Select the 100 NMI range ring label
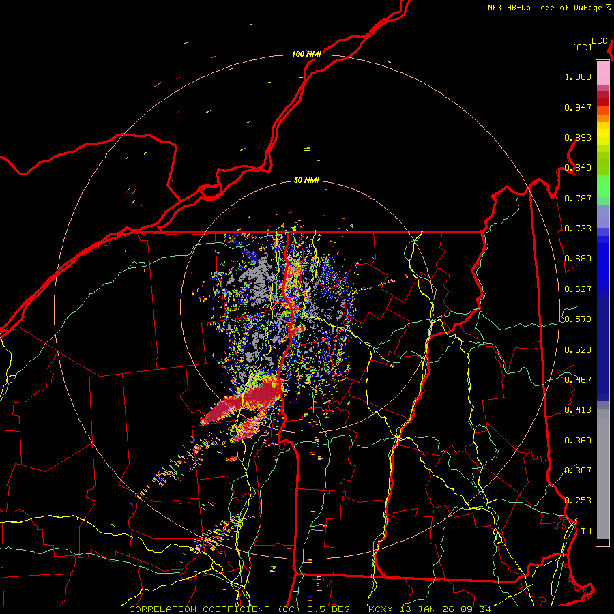Image resolution: width=614 pixels, height=614 pixels. point(306,54)
